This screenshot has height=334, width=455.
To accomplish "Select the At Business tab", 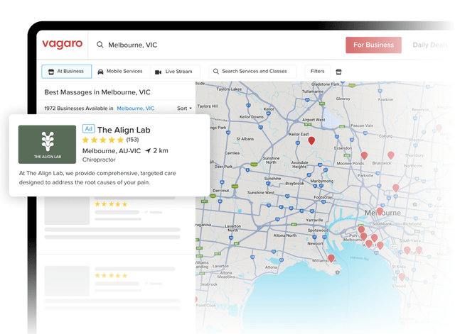I will pyautogui.click(x=66, y=71).
